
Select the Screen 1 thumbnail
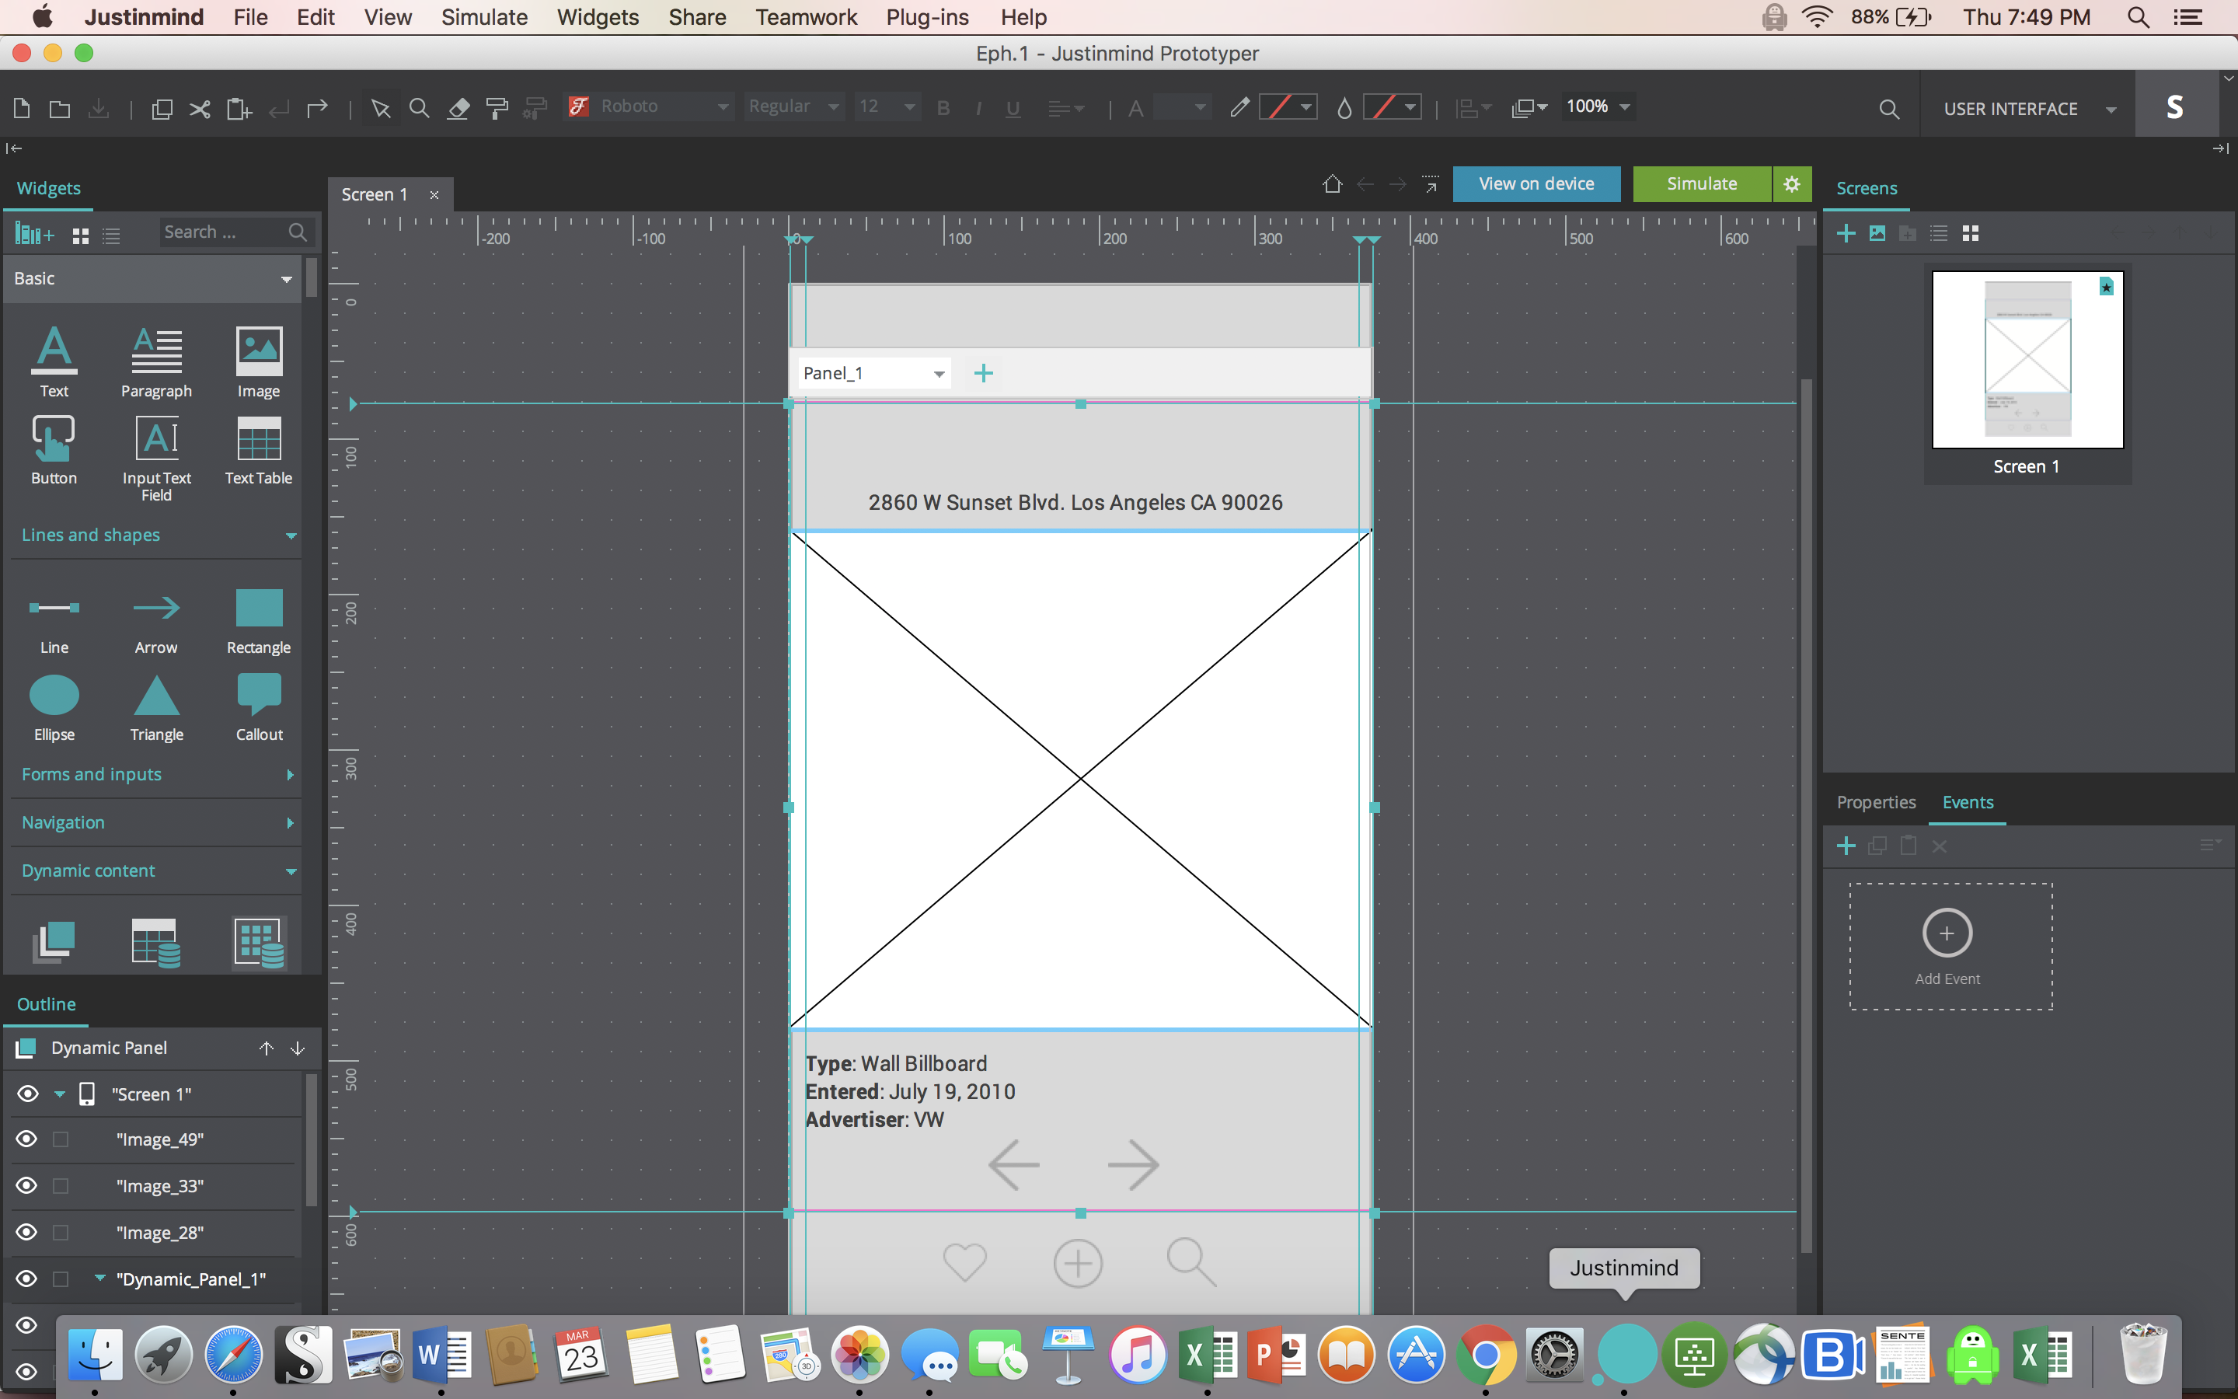pos(2026,361)
